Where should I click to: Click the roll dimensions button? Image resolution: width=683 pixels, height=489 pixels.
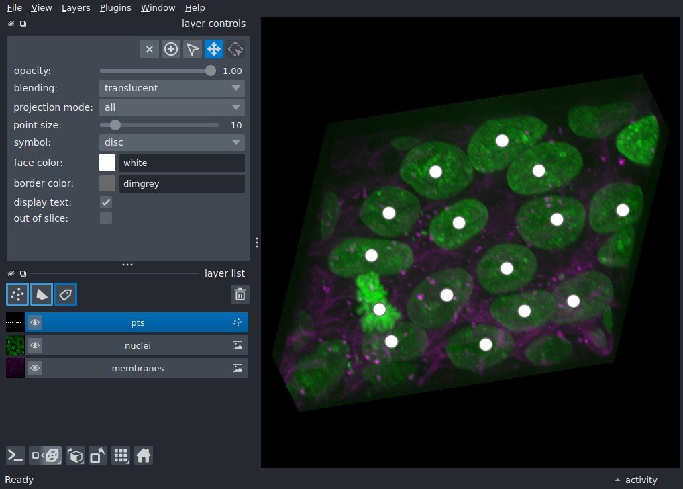pyautogui.click(x=75, y=456)
